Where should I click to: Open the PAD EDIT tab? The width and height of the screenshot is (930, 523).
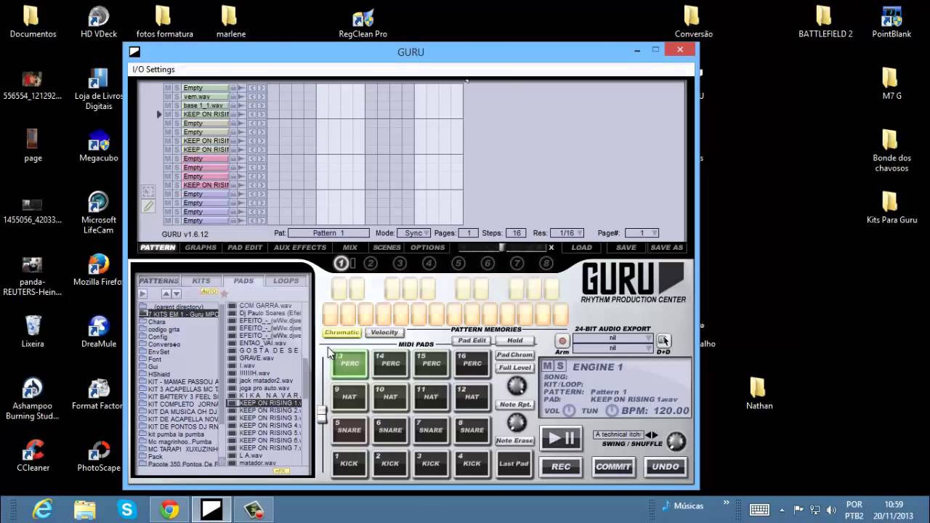pyautogui.click(x=245, y=248)
